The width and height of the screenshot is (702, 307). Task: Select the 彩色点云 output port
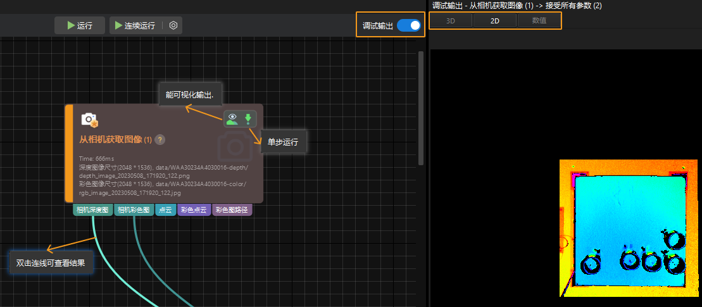(x=194, y=210)
